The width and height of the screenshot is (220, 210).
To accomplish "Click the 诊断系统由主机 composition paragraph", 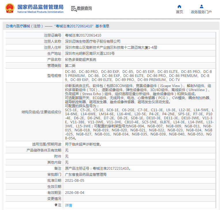I will click(138, 90).
